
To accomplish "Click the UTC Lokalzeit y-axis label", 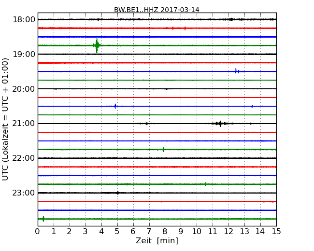I will pos(5,119).
